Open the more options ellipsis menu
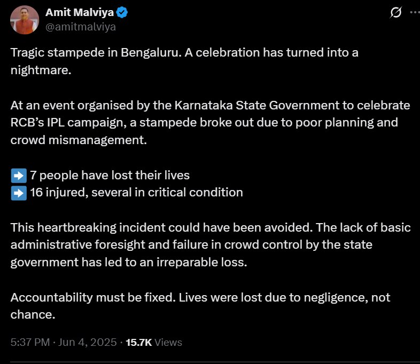This screenshot has width=420, height=364. pyautogui.click(x=415, y=12)
